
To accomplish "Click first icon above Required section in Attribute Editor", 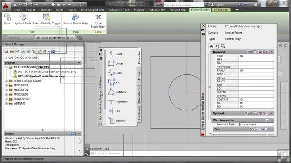I will point(211,46).
